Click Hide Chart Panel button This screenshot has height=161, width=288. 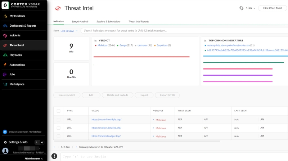[x=273, y=8]
